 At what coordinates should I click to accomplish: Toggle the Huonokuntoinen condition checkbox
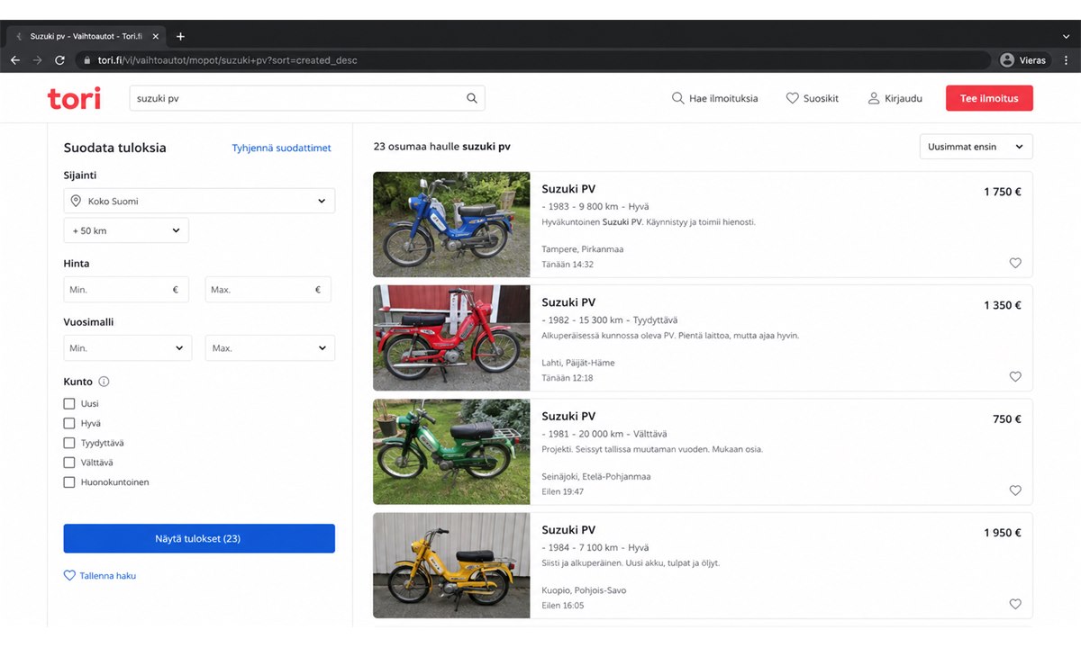(69, 482)
